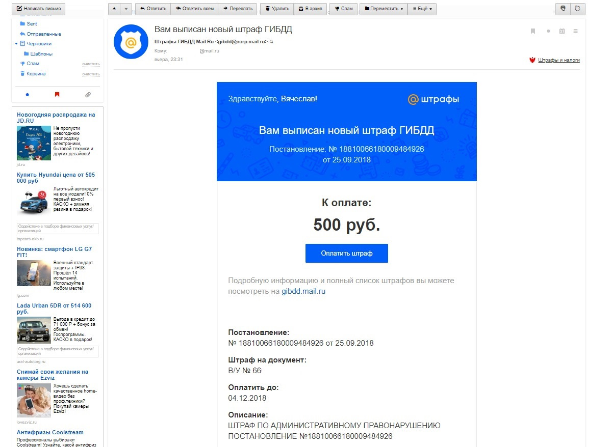Viewport: 611px width, 447px height.
Task: Open the Lada Urban 5DR ad title
Action: pos(54,309)
